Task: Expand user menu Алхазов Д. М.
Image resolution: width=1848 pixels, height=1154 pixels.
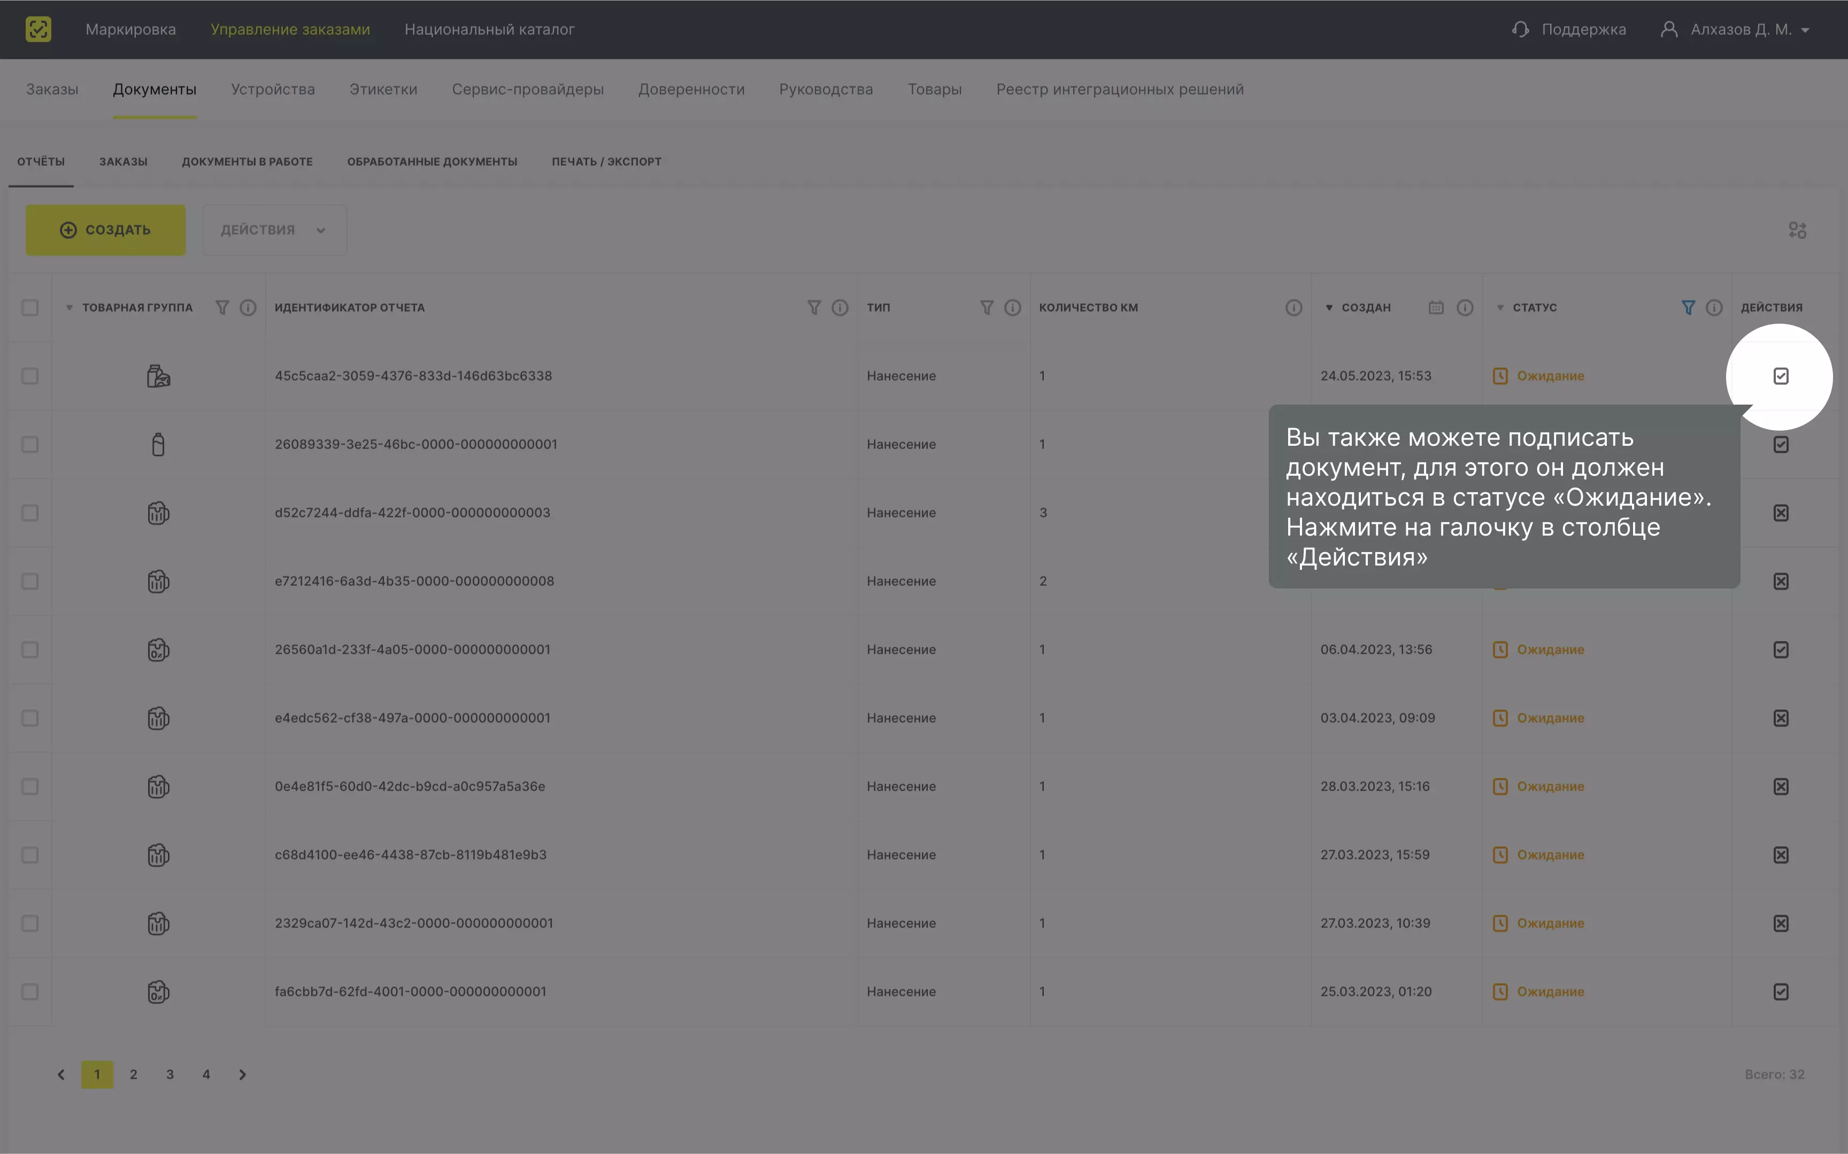Action: pos(1735,29)
